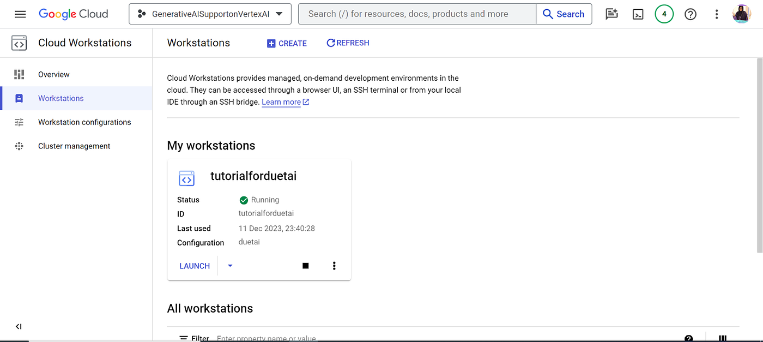
Task: Launch the tutorialforduetai workstation
Action: [x=195, y=266]
